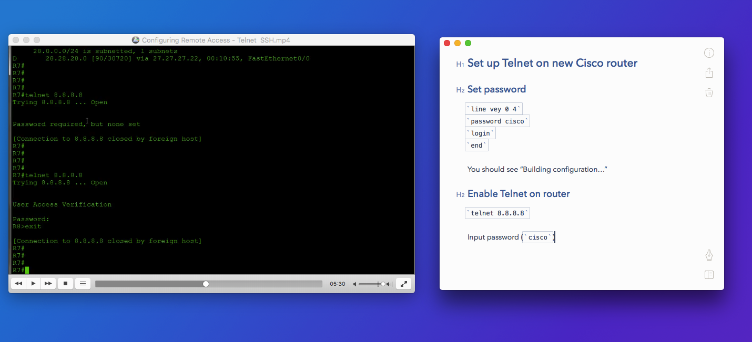Mute audio with the small speaker icon

tap(354, 284)
